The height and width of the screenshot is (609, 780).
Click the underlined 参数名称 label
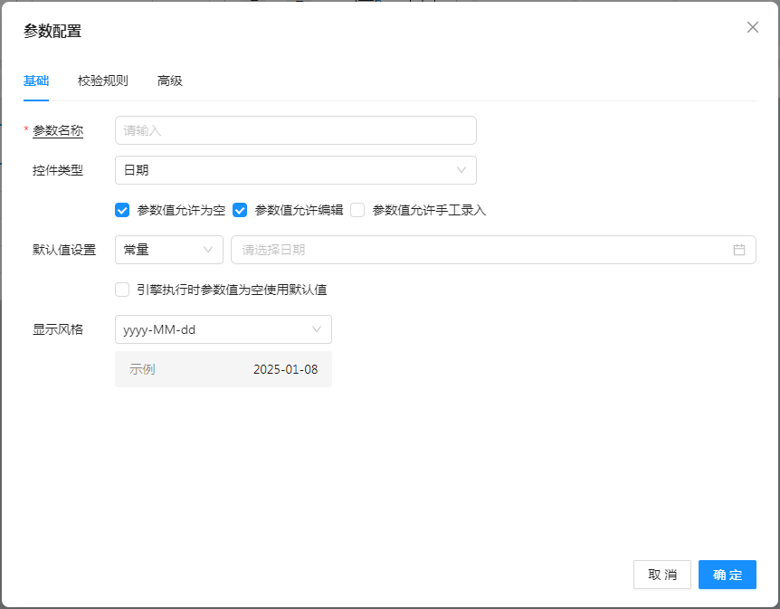click(58, 130)
